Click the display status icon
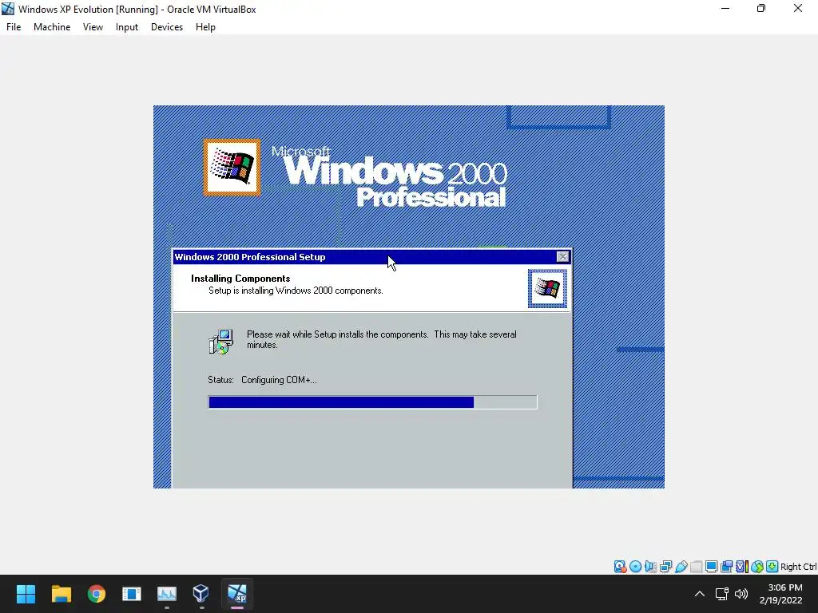Image resolution: width=818 pixels, height=613 pixels. (x=711, y=567)
